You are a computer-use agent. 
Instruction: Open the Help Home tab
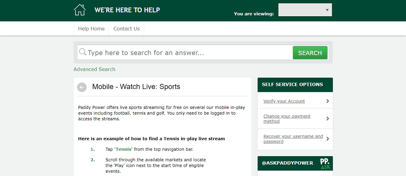pos(91,29)
